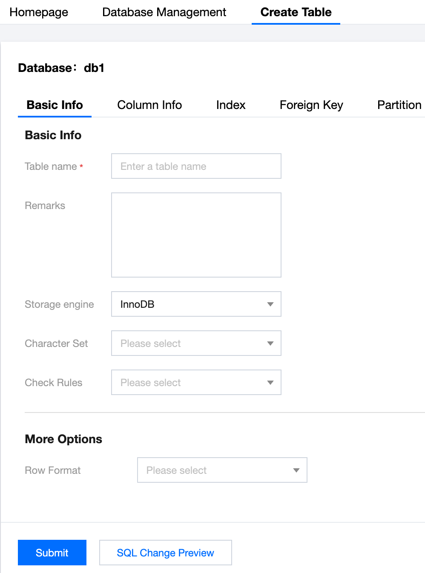The image size is (425, 573).
Task: Open the Column Info tab
Action: (149, 105)
